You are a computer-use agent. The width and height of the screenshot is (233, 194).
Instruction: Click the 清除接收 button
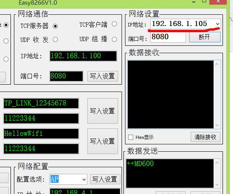pyautogui.click(x=205, y=137)
